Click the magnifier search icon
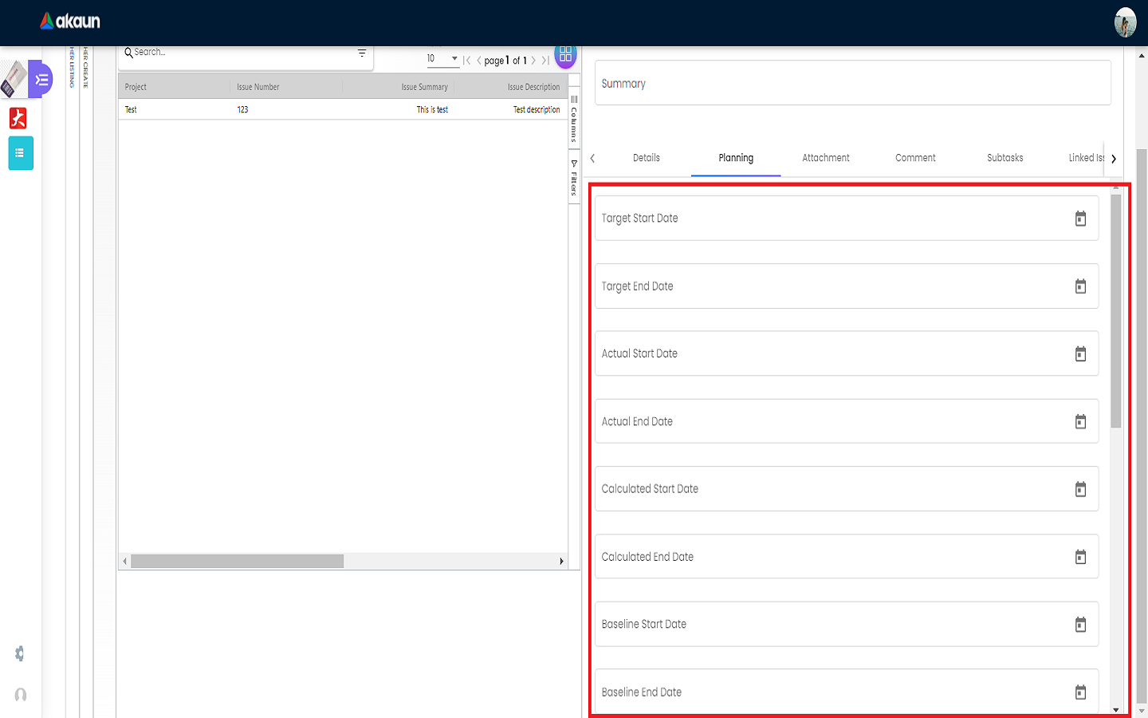The width and height of the screenshot is (1148, 718). click(x=128, y=53)
